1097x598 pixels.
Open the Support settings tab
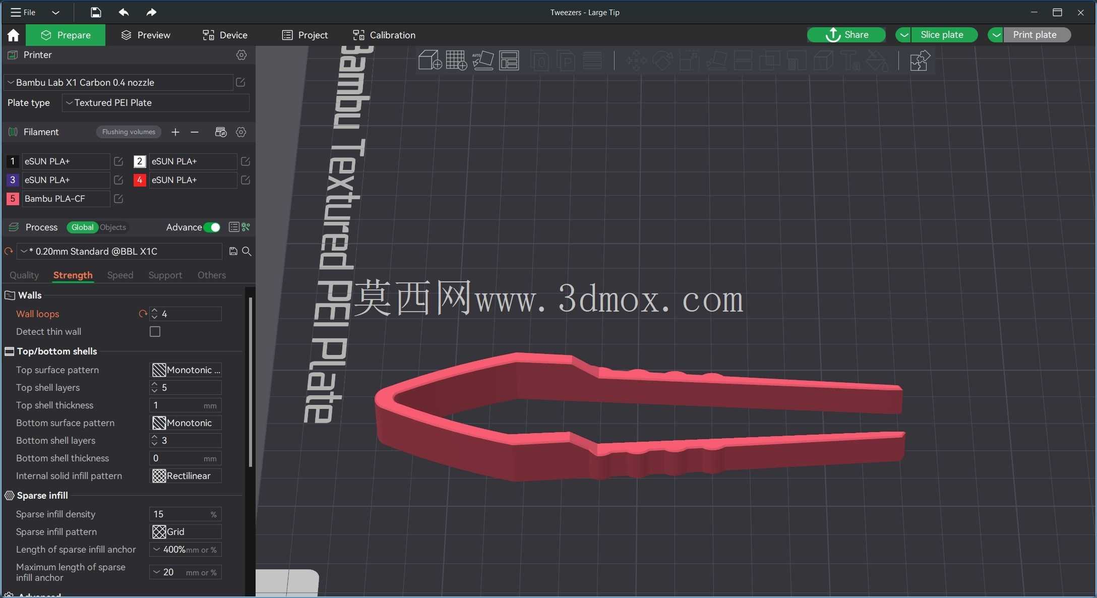[x=165, y=275]
